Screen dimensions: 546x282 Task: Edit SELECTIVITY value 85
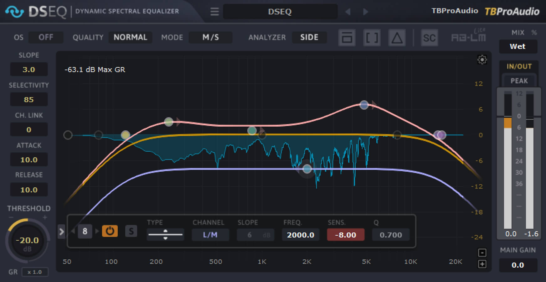pos(29,99)
